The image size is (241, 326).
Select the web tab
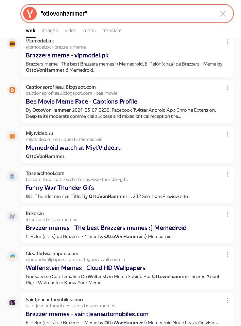(31, 31)
